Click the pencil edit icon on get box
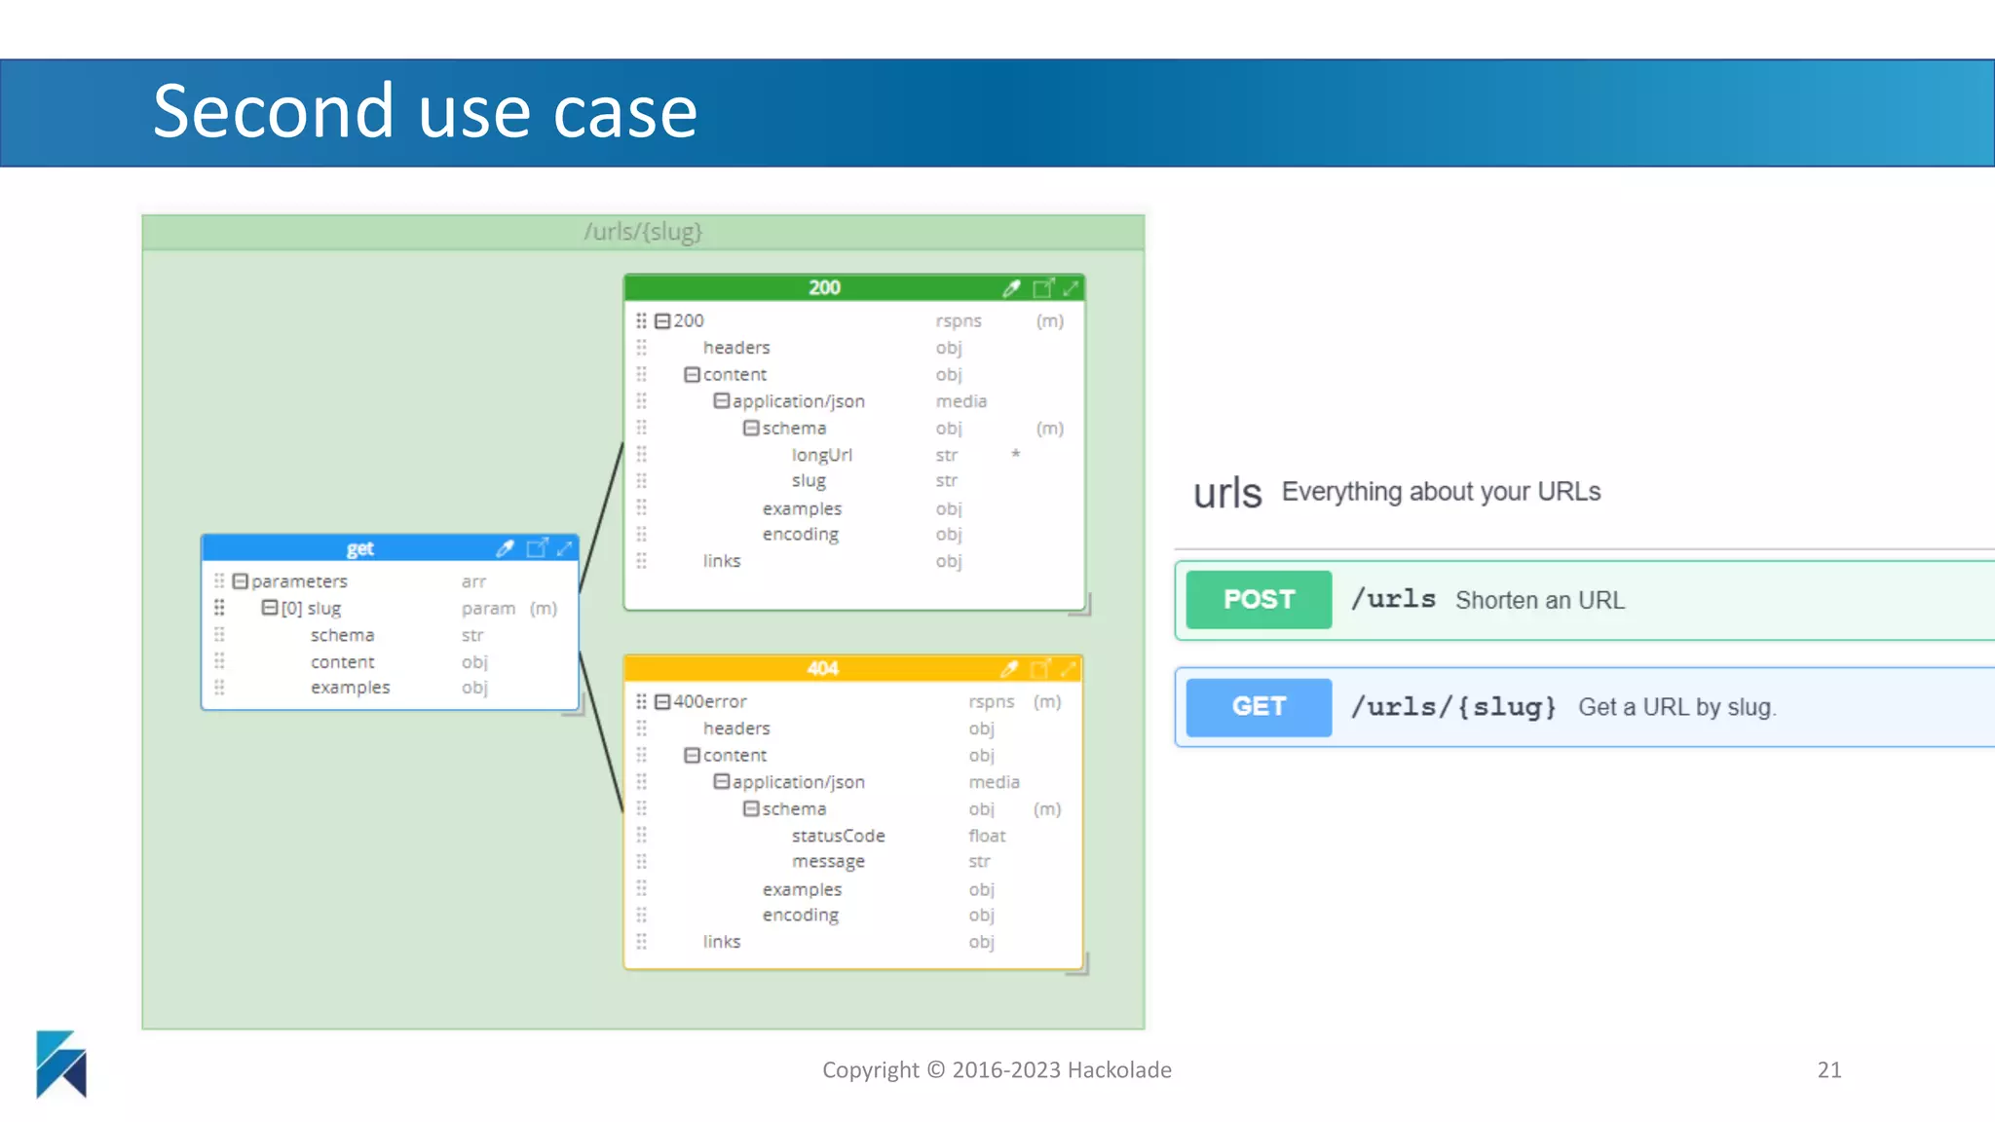This screenshot has width=1995, height=1122. (x=505, y=548)
